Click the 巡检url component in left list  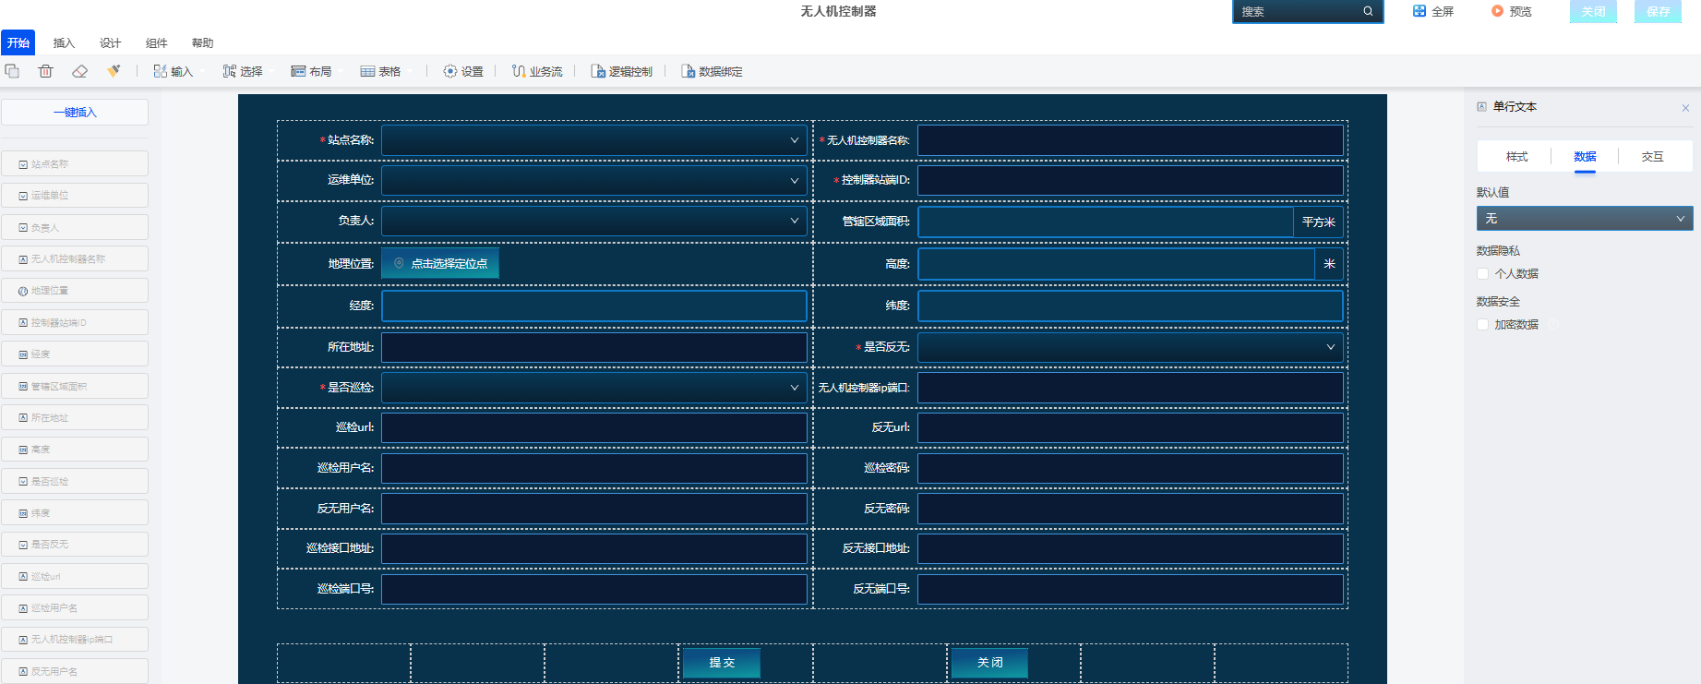(75, 576)
